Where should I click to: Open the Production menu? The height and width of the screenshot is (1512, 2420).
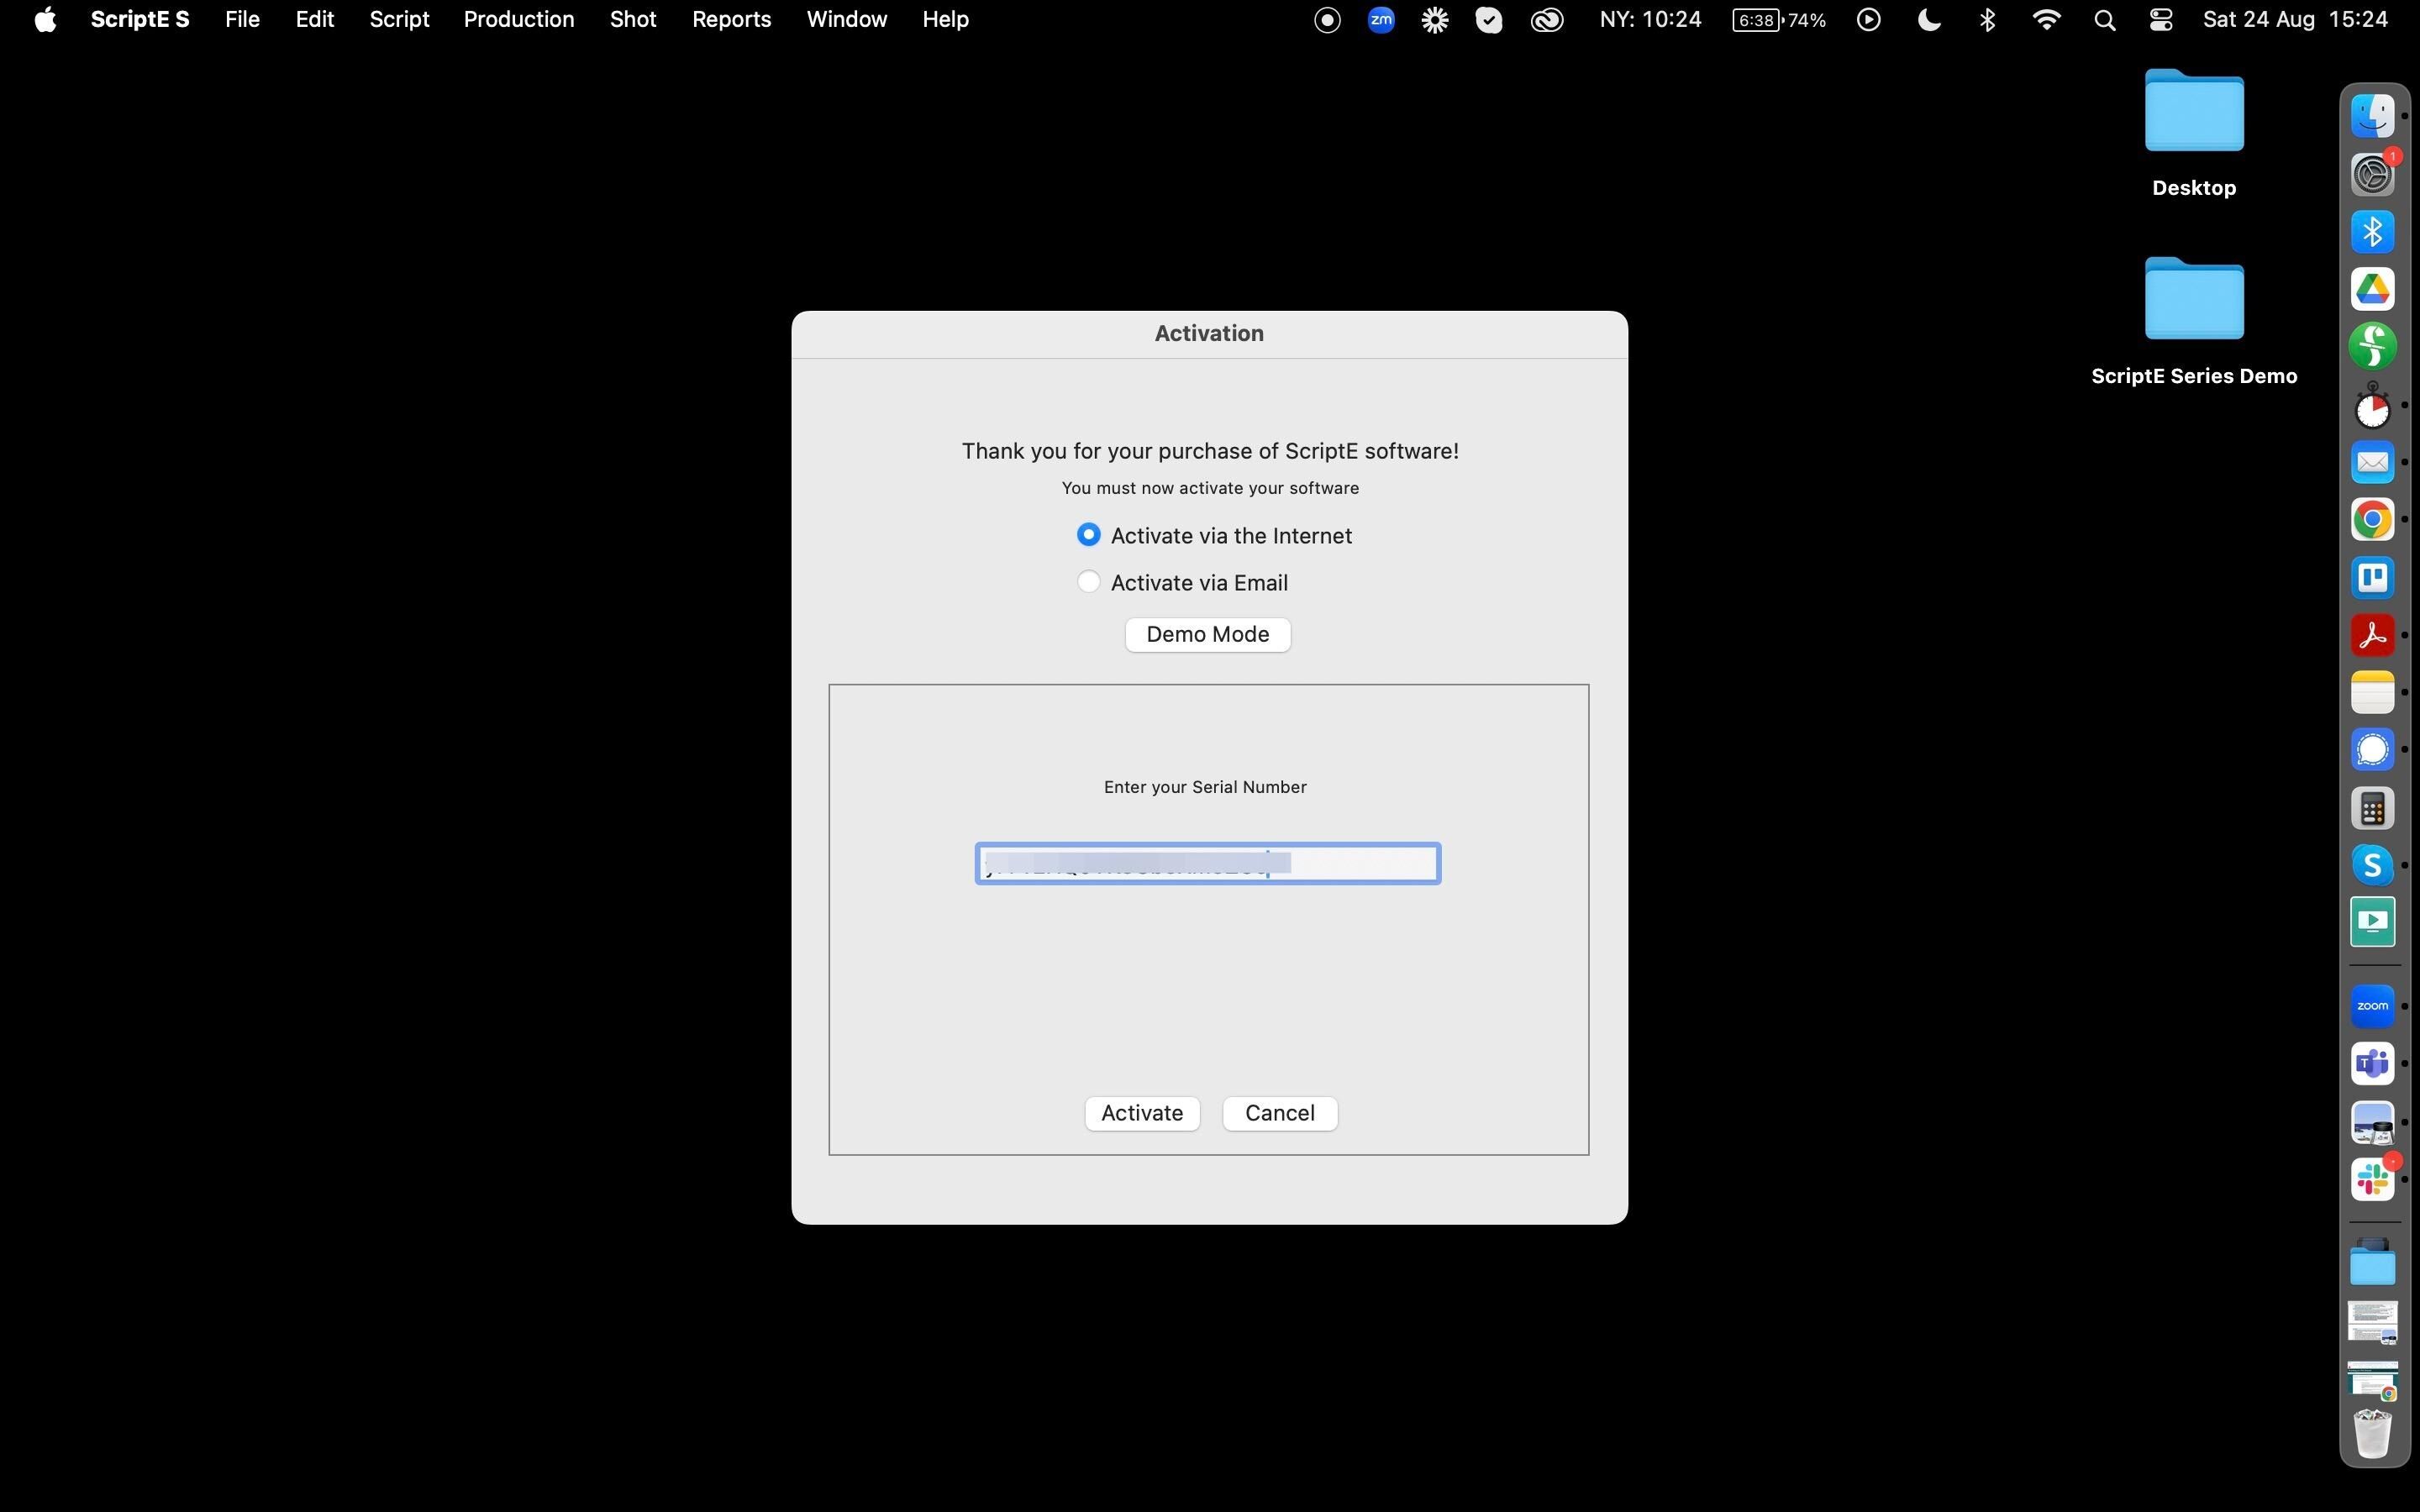(518, 19)
